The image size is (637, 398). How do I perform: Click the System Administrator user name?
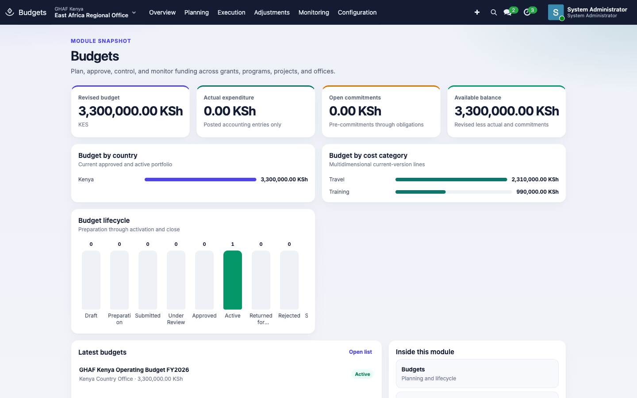pyautogui.click(x=597, y=9)
